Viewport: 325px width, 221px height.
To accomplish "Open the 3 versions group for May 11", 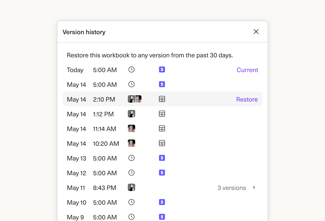I will coord(231,188).
